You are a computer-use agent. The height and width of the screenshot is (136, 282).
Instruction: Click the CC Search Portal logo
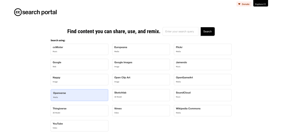[35, 12]
